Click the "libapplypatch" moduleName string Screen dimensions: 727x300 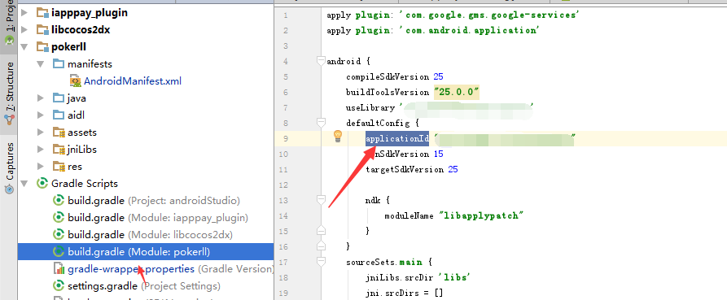click(481, 215)
